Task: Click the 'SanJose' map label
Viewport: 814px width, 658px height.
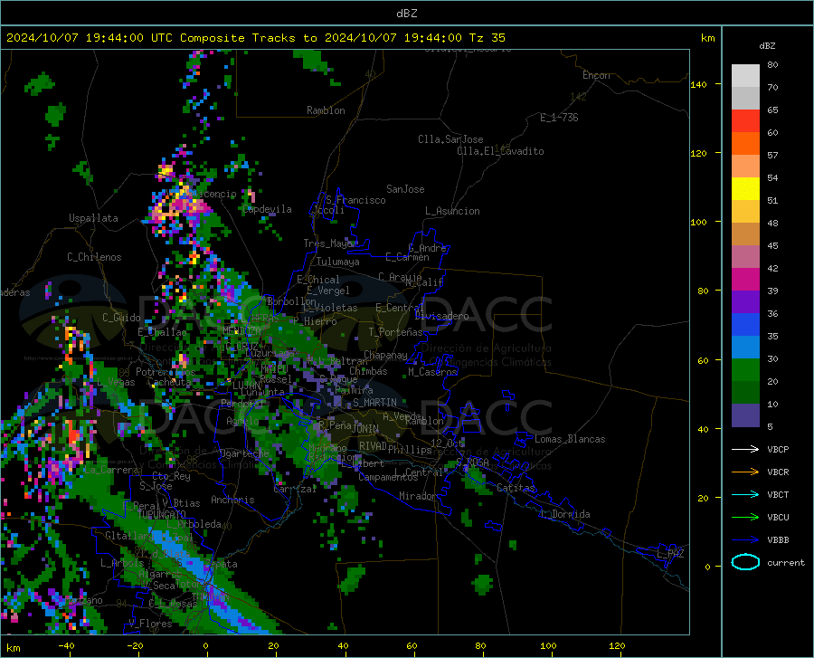Action: pyautogui.click(x=405, y=189)
